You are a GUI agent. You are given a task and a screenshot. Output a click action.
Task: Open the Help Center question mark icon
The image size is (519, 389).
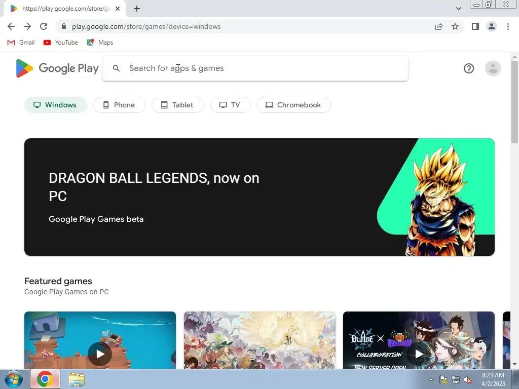click(x=469, y=68)
